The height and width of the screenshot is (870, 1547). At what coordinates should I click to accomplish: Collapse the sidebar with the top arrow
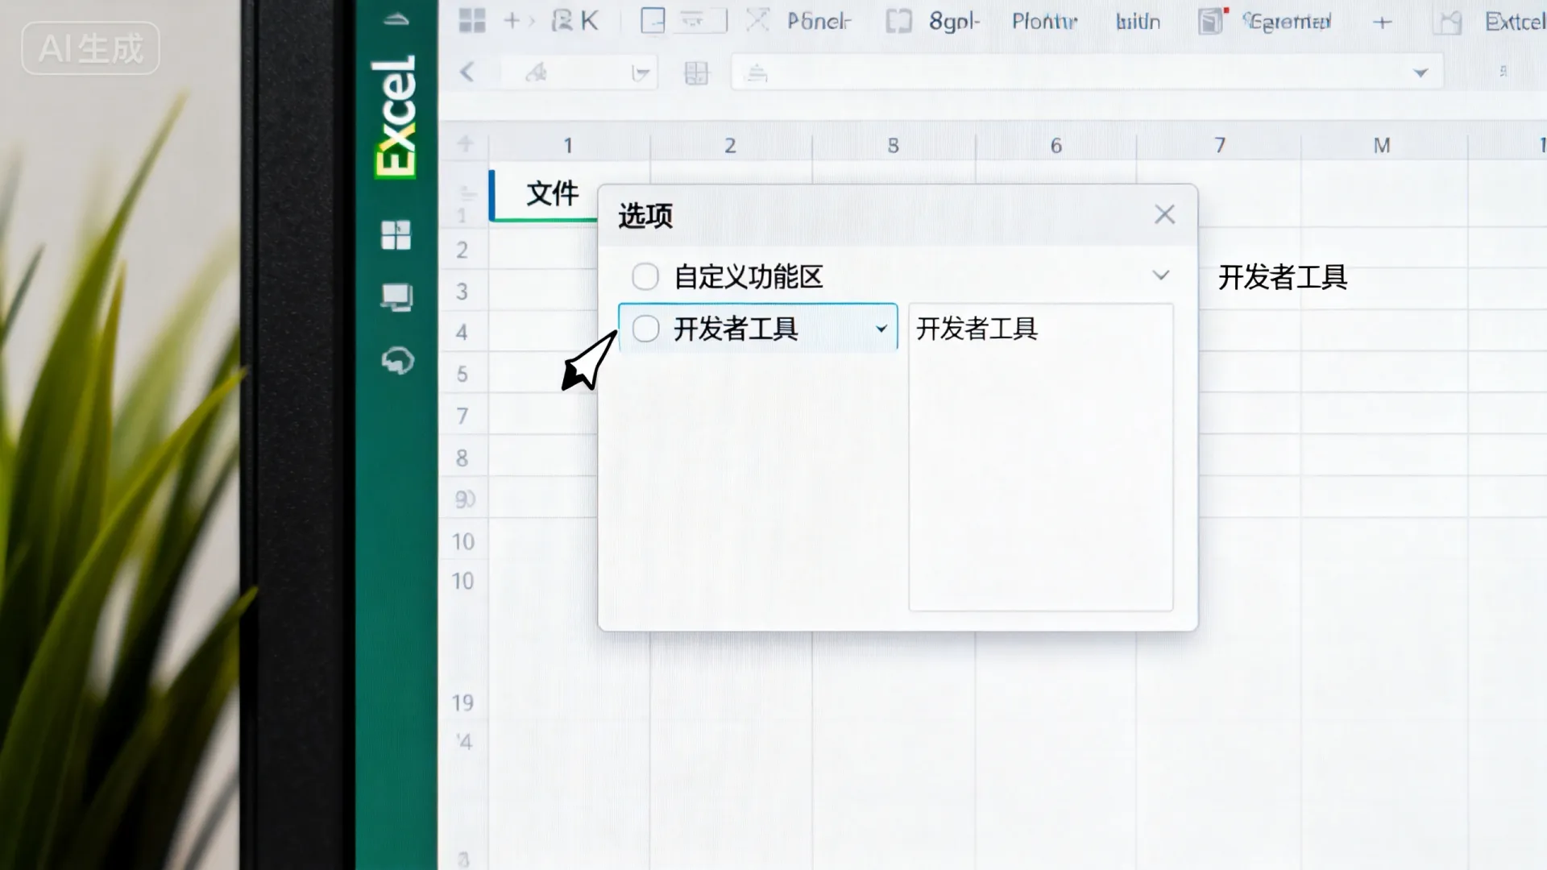tap(396, 20)
